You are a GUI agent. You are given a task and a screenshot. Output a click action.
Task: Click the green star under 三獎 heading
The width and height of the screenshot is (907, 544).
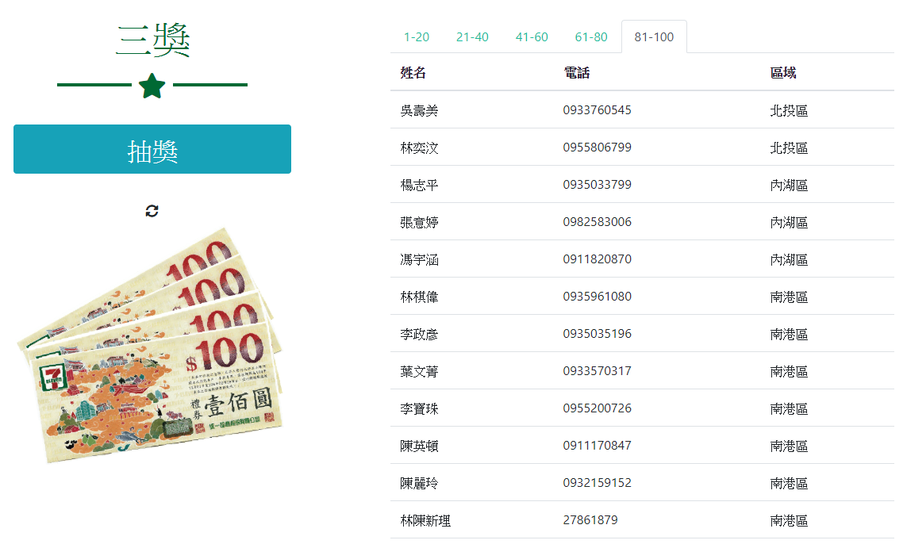(152, 86)
